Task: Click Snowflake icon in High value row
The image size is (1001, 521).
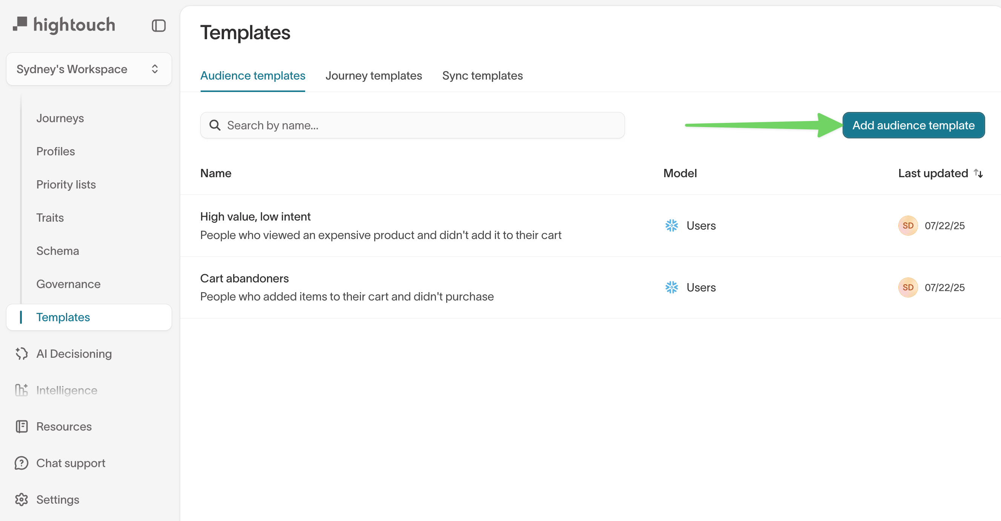Action: coord(671,225)
